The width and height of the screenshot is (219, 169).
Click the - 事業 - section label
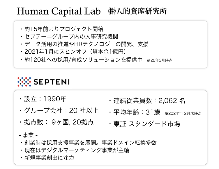pyautogui.click(x=28, y=135)
